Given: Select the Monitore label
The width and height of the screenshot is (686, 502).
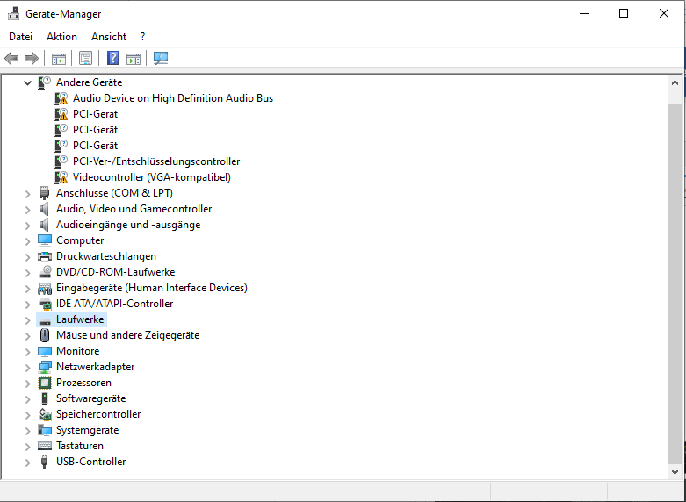Looking at the screenshot, I should pos(78,351).
